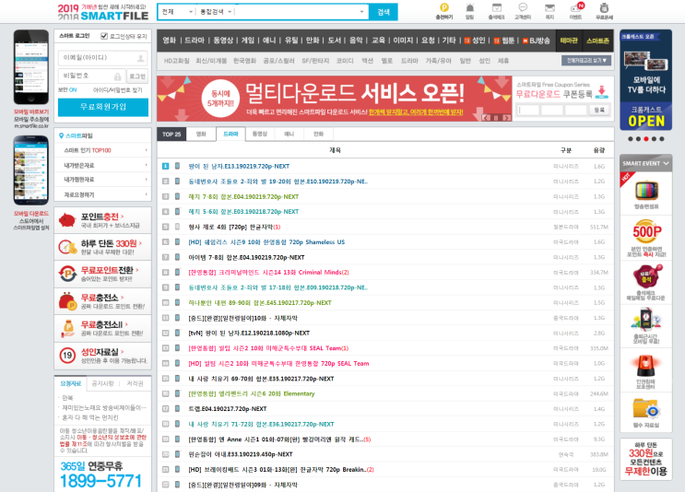Switch to the 동영상 list tab
685x492 pixels.
(x=259, y=134)
